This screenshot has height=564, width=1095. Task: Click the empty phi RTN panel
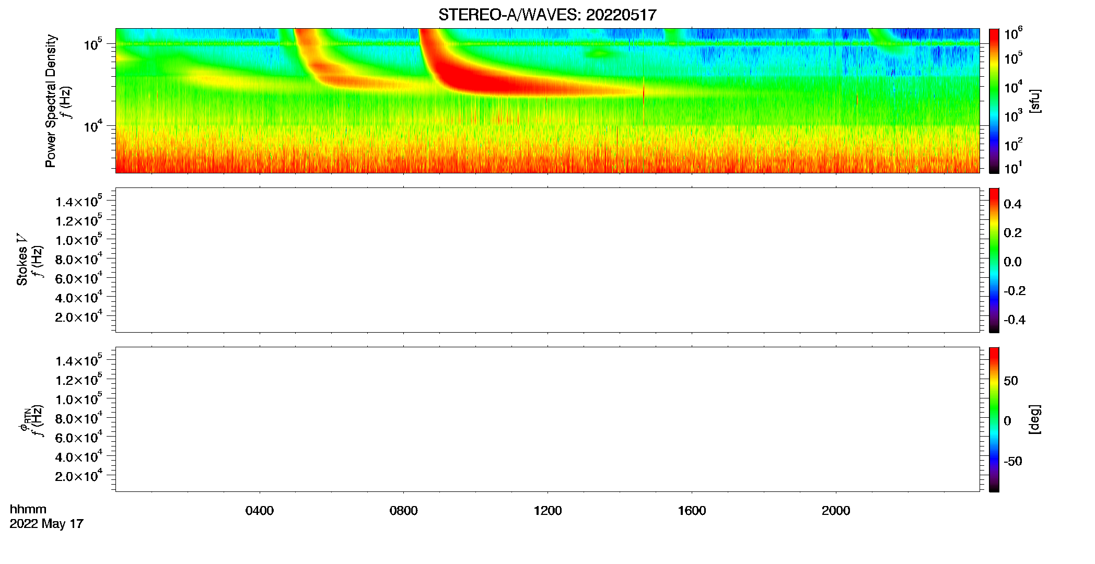point(547,419)
